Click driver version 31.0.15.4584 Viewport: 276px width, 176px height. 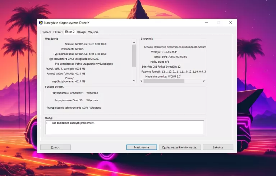(x=170, y=52)
